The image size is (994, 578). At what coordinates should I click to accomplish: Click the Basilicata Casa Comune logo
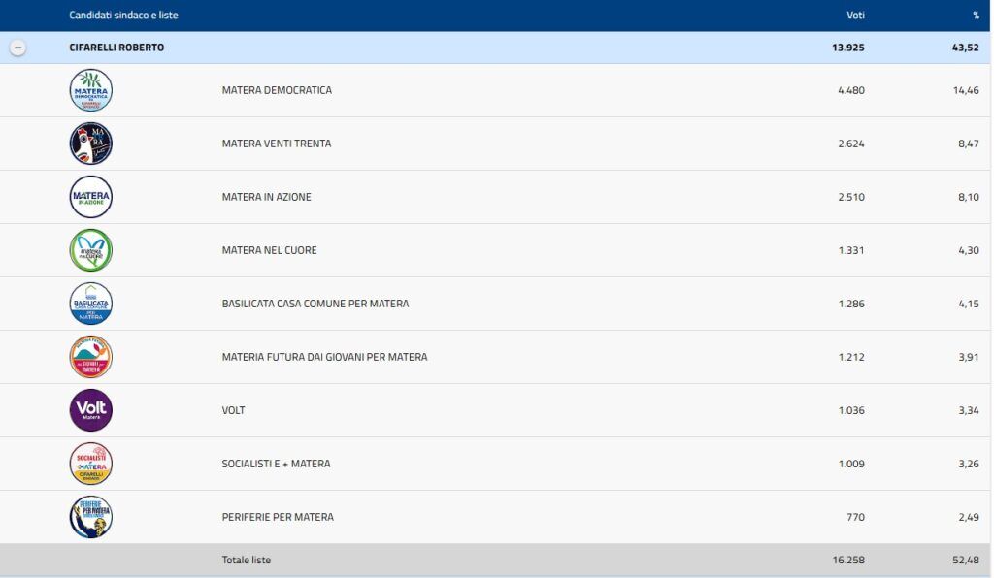[x=91, y=304]
